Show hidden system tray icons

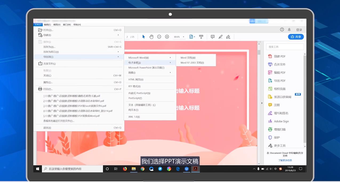[x=254, y=169]
